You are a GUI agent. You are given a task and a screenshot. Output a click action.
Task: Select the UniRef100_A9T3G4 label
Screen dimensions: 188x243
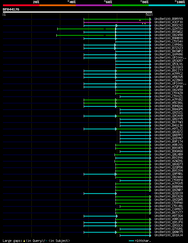169,216
